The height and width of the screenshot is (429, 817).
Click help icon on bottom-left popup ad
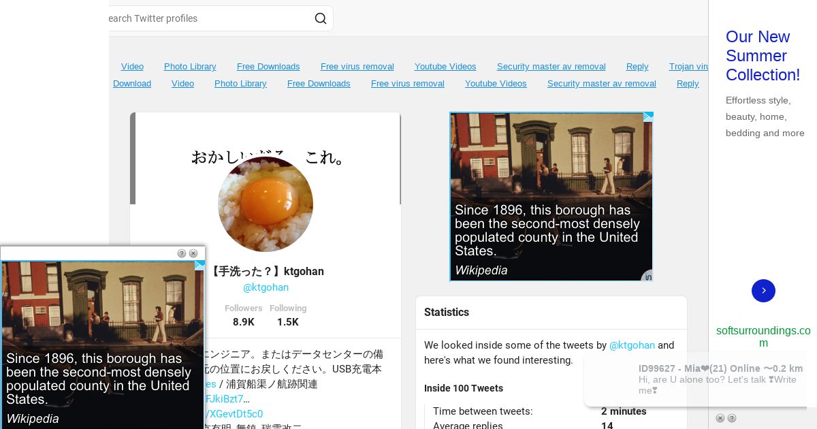click(182, 253)
